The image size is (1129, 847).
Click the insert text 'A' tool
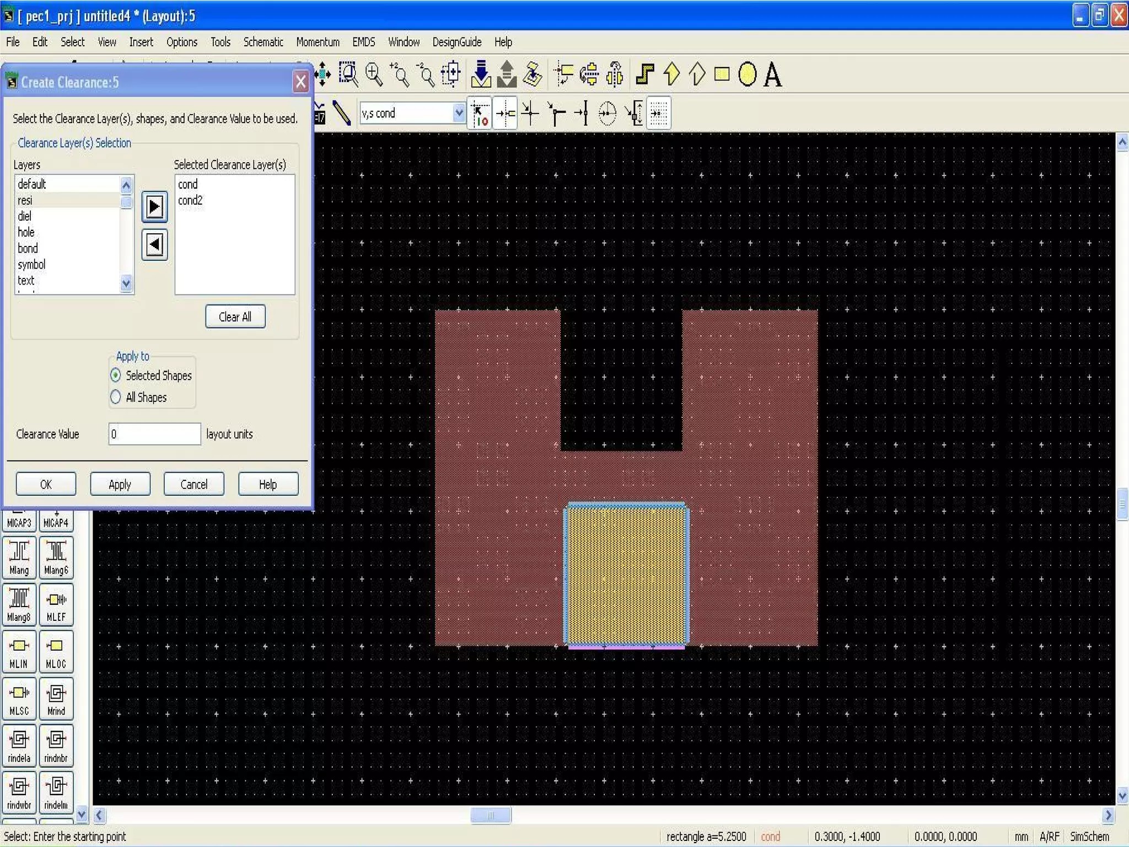(772, 74)
